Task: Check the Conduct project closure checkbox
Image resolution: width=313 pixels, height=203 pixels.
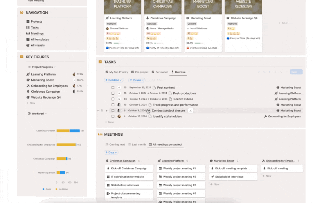Action: tap(113, 110)
